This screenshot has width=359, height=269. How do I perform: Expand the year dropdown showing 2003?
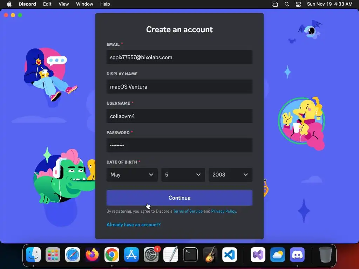coord(231,175)
